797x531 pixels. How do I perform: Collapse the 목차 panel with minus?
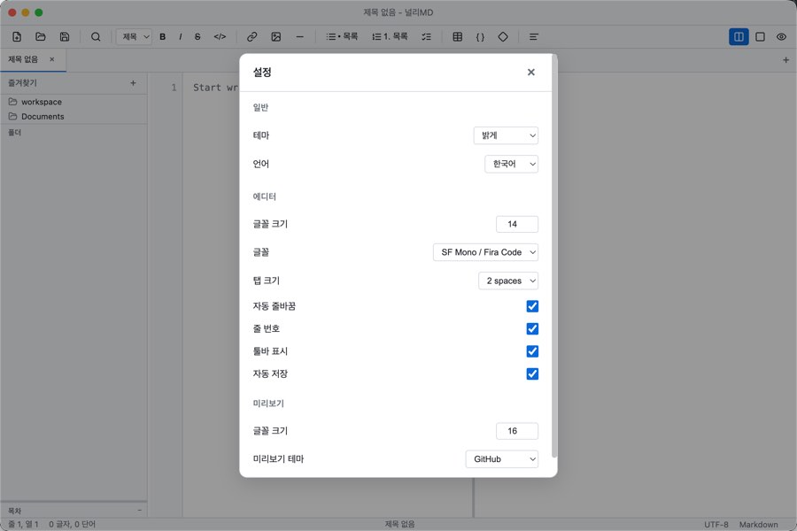[140, 510]
